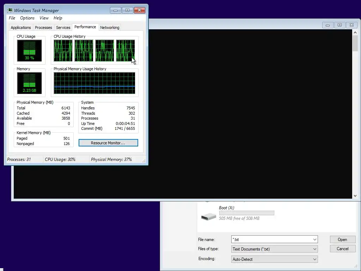Close the black console window
Screen dimensions: 361x271
coord(351,25)
